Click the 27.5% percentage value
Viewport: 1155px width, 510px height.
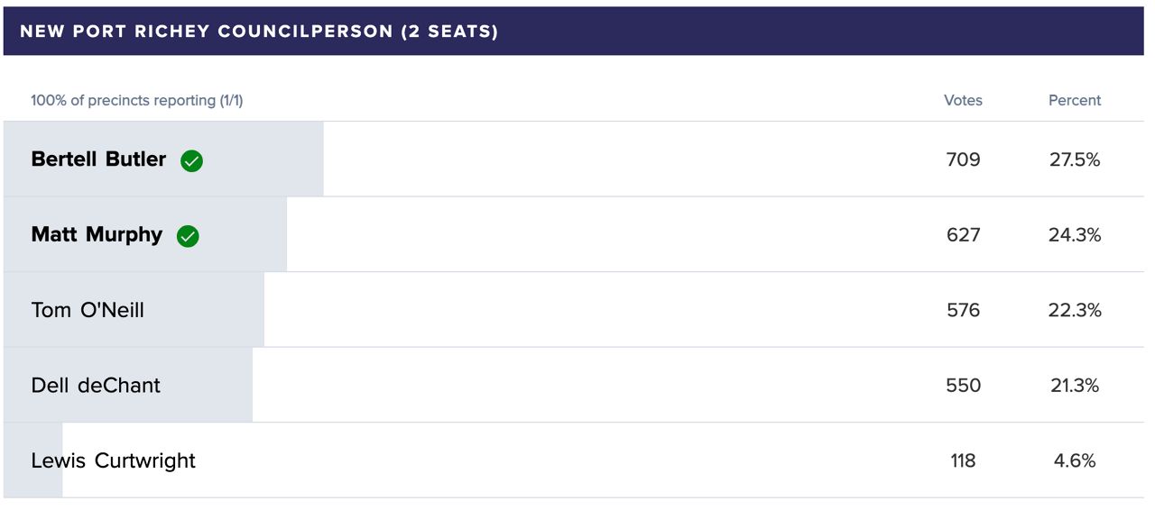point(1075,159)
